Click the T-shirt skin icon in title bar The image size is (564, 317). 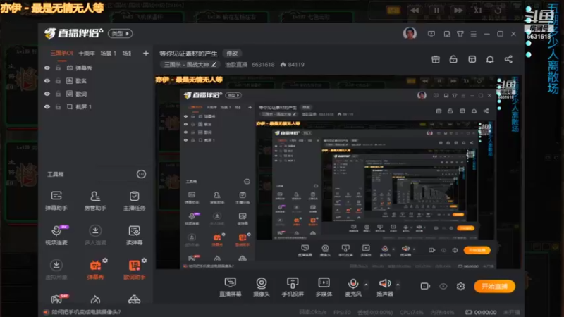click(460, 34)
